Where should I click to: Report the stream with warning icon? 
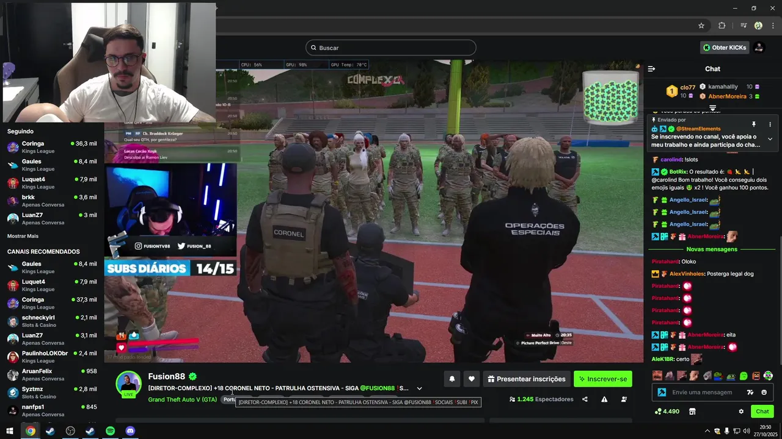click(604, 399)
